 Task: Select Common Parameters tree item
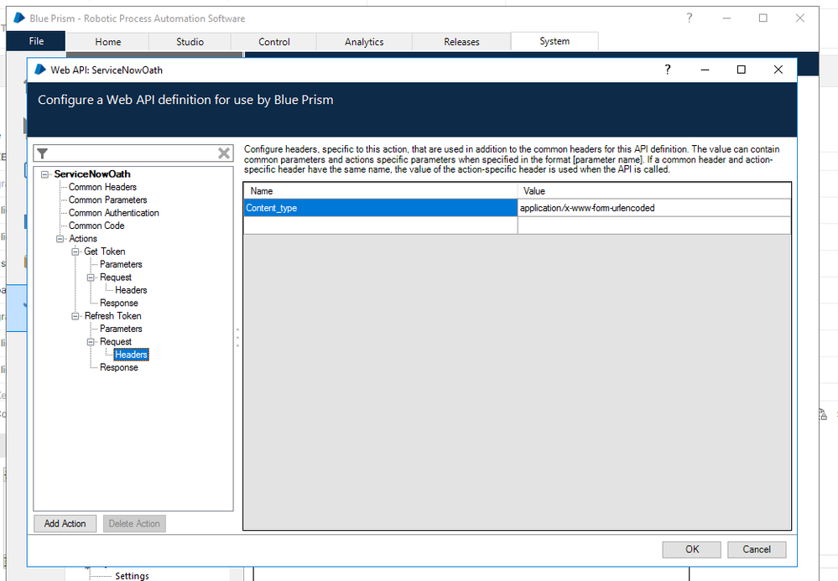(108, 200)
